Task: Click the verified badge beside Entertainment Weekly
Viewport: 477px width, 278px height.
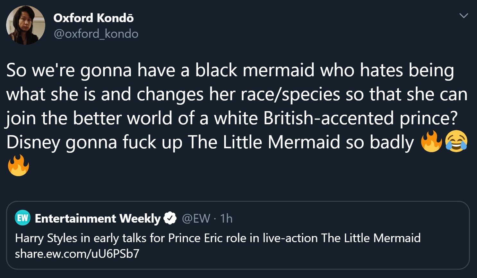Action: pos(170,218)
